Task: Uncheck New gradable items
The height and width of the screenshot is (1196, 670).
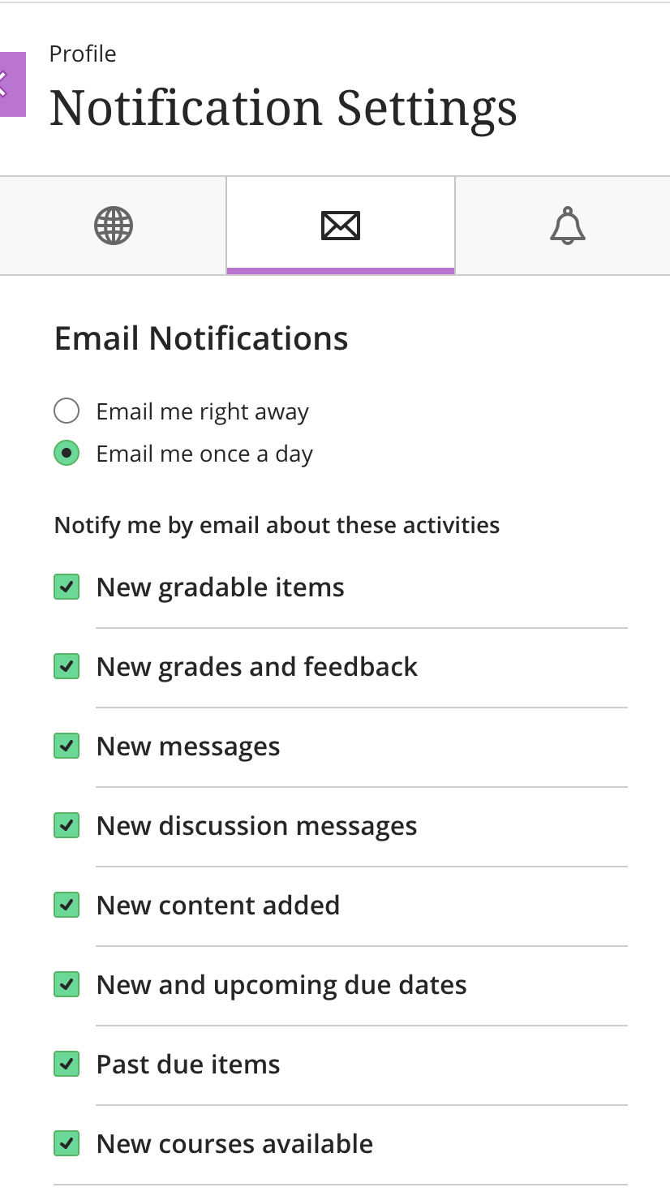Action: pyautogui.click(x=67, y=587)
